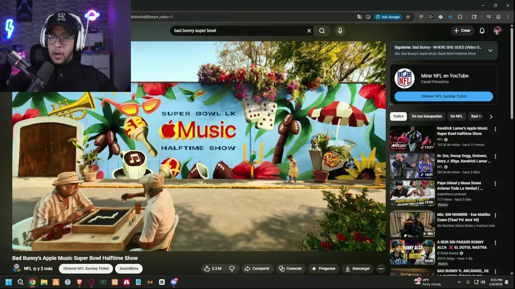Open options menu for Mix SIN NOMBRE
Viewport: 515px width, 289px height.
pos(495,216)
